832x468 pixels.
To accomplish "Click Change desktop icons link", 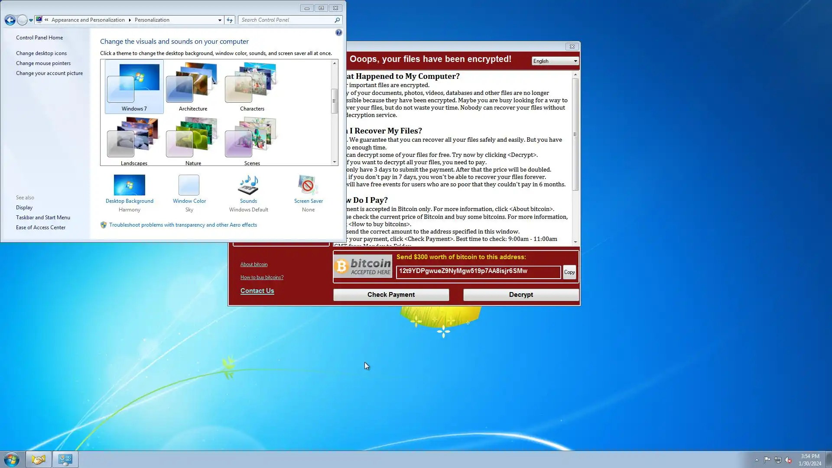I will coord(41,53).
